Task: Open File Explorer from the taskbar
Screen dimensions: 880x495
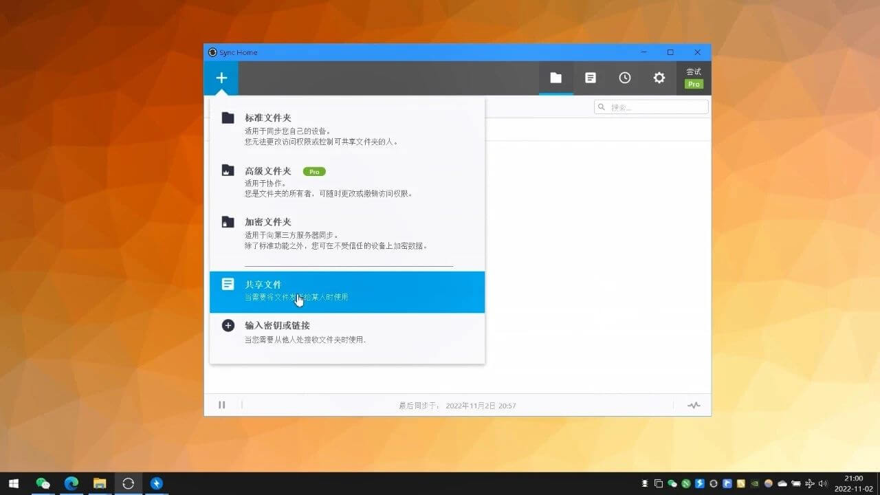Action: (100, 483)
